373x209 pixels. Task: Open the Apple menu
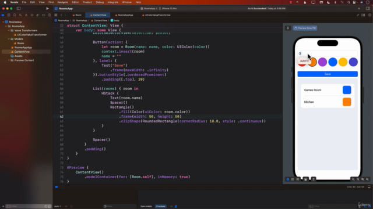(5, 2)
